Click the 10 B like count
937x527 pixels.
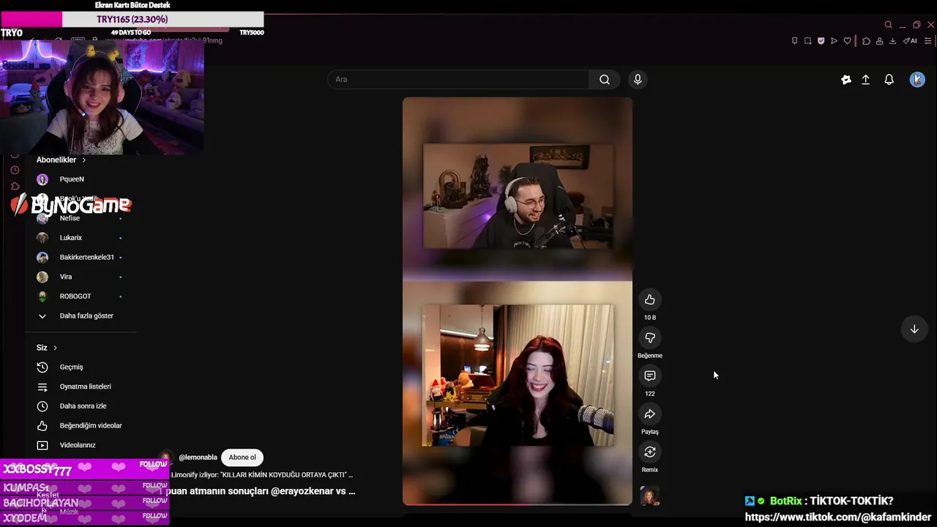(x=650, y=318)
